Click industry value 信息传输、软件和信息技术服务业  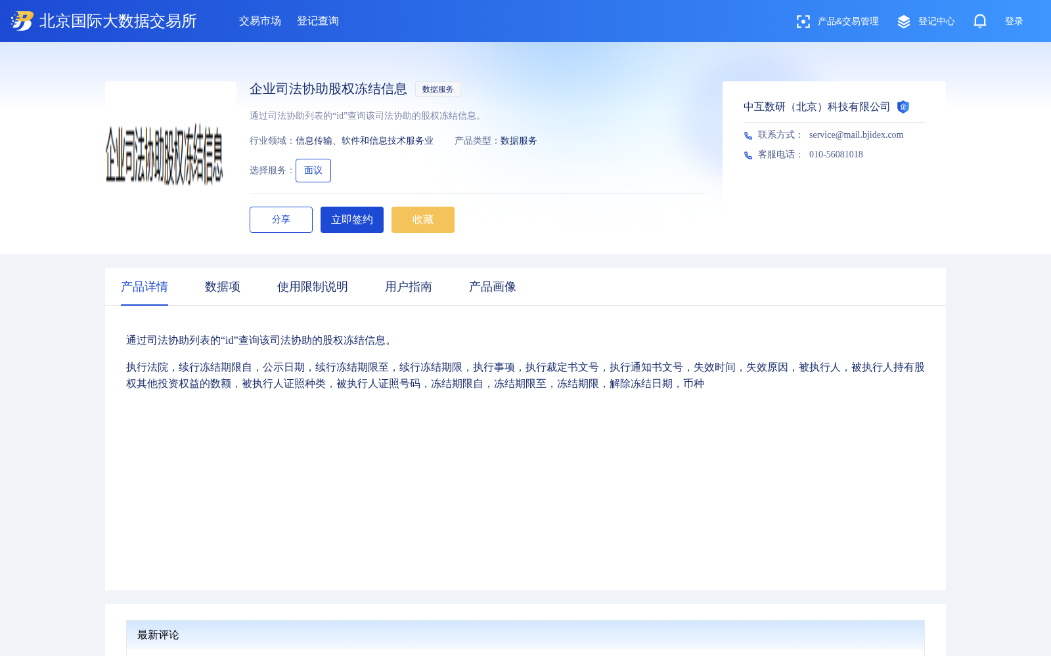click(x=365, y=141)
